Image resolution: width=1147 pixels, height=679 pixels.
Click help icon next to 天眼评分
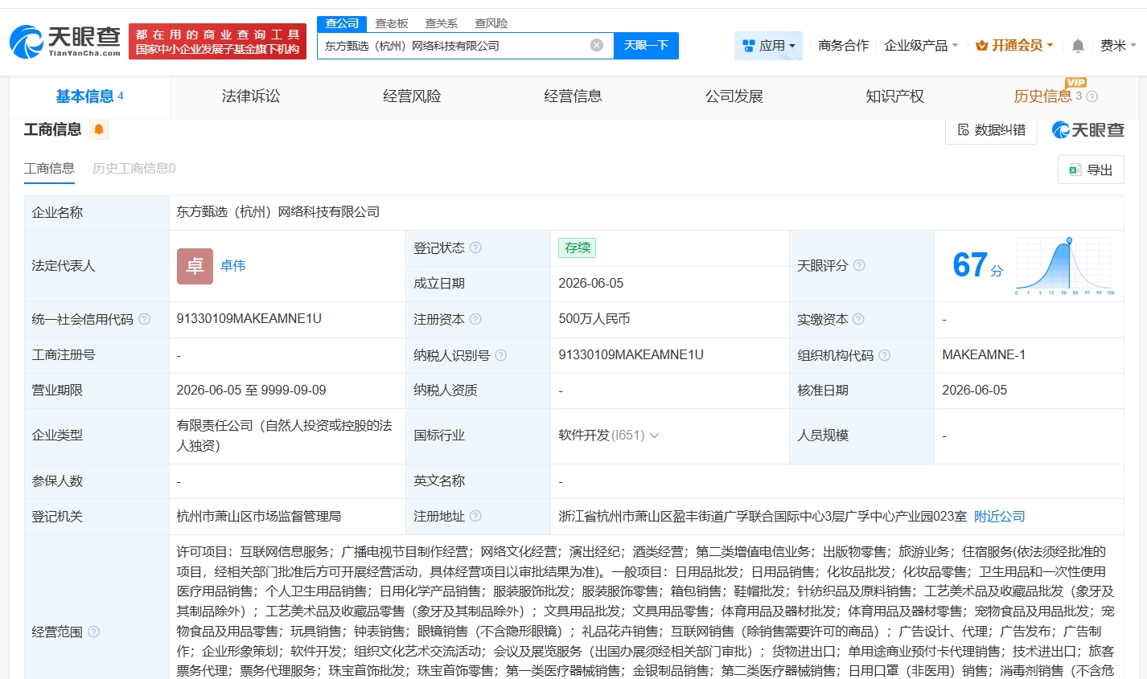[859, 265]
